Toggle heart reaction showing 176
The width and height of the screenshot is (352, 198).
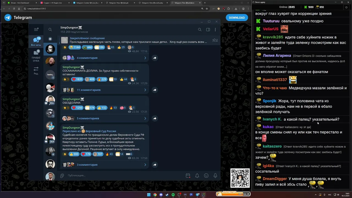86,154
